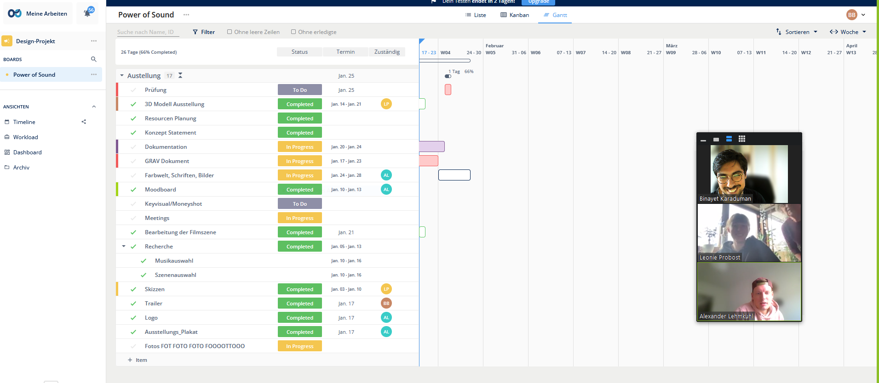Click the search by name or ID field
This screenshot has height=383, width=879.
147,32
